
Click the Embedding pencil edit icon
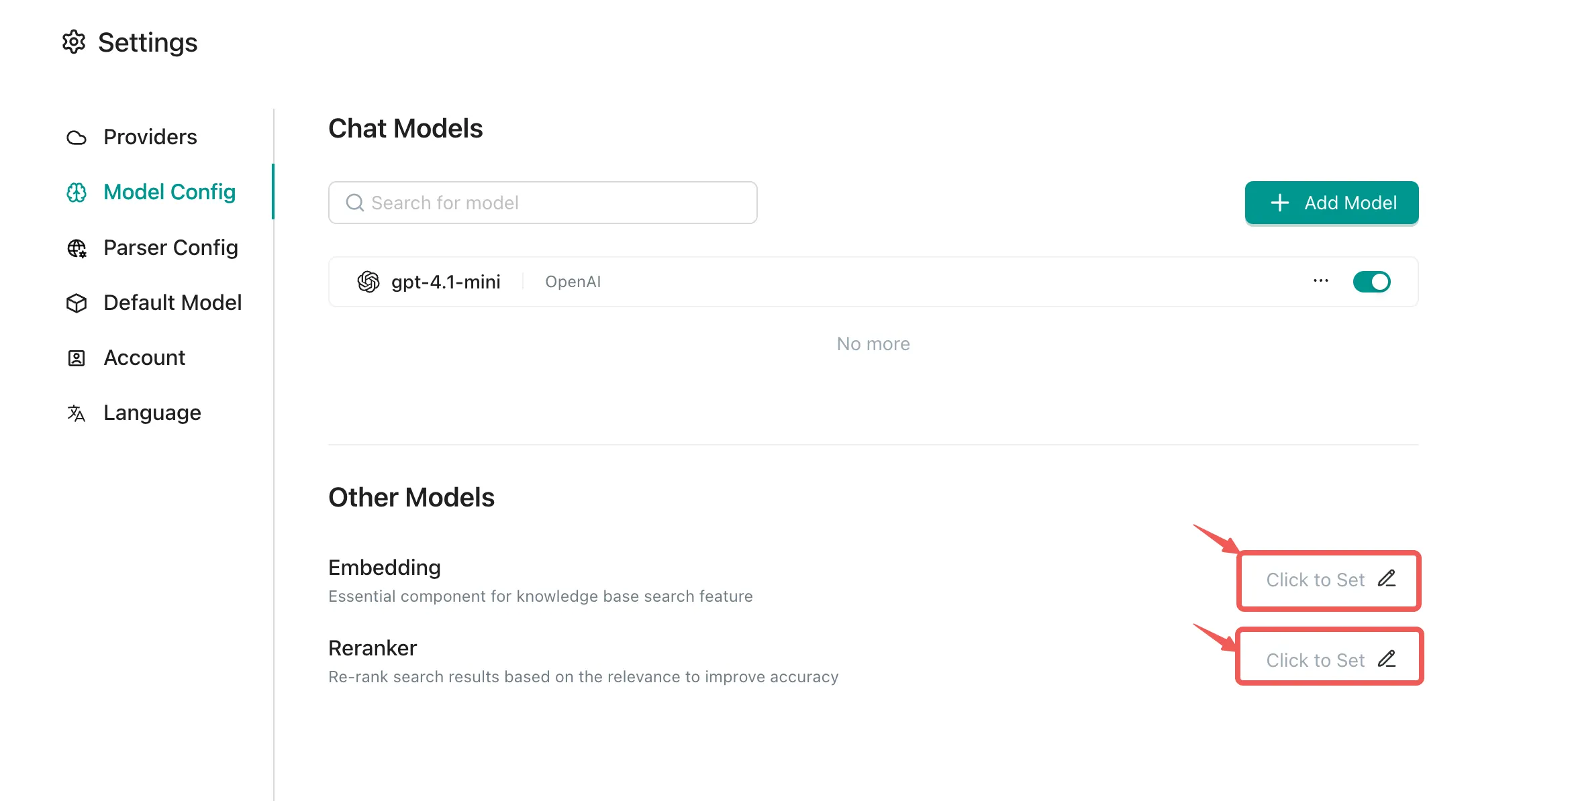click(x=1387, y=578)
